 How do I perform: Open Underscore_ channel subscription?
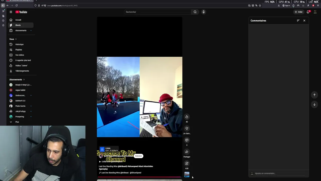click(20, 95)
